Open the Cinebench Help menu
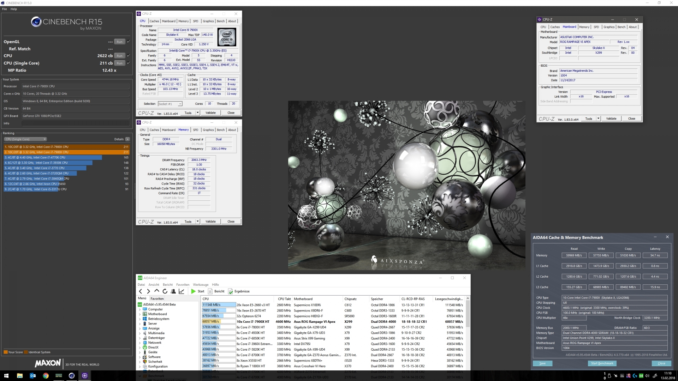This screenshot has width=678, height=381. point(14,9)
